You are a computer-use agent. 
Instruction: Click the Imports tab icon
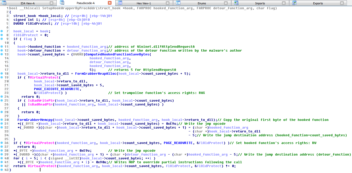236,3
